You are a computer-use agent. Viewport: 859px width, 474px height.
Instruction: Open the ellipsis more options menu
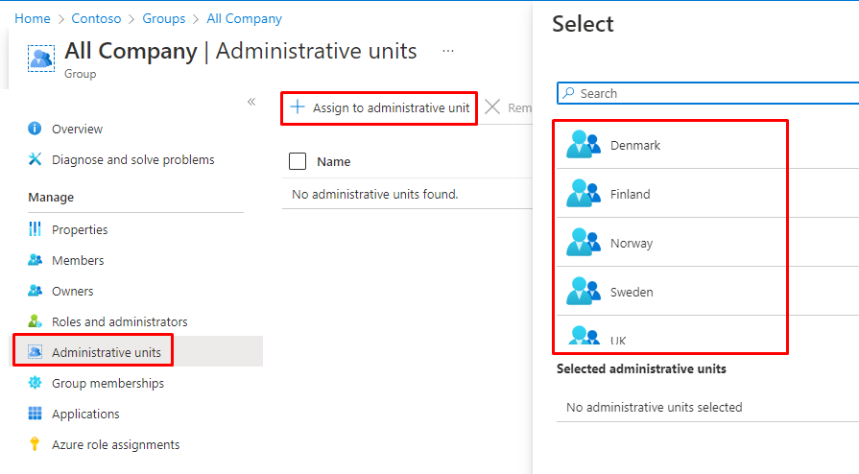pyautogui.click(x=448, y=51)
